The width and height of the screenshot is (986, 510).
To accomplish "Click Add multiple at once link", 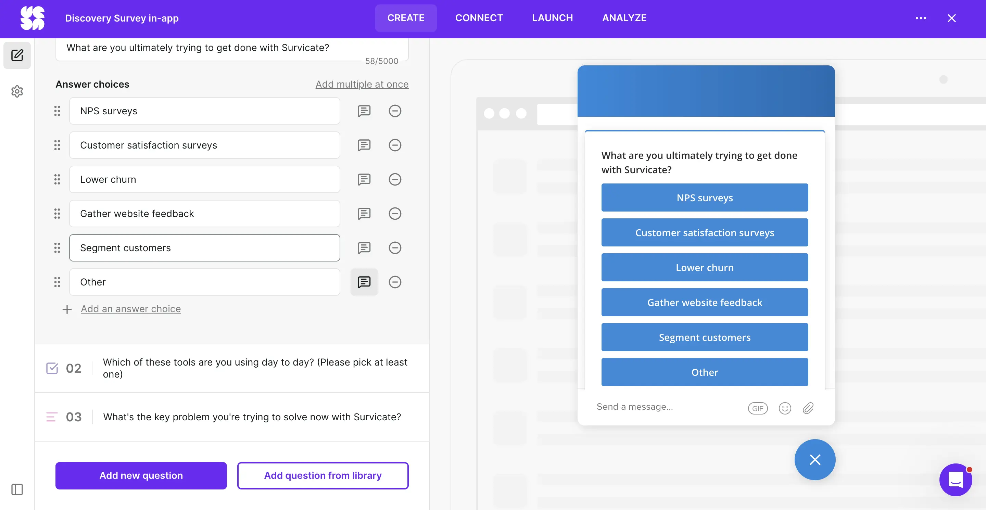I will tap(362, 84).
